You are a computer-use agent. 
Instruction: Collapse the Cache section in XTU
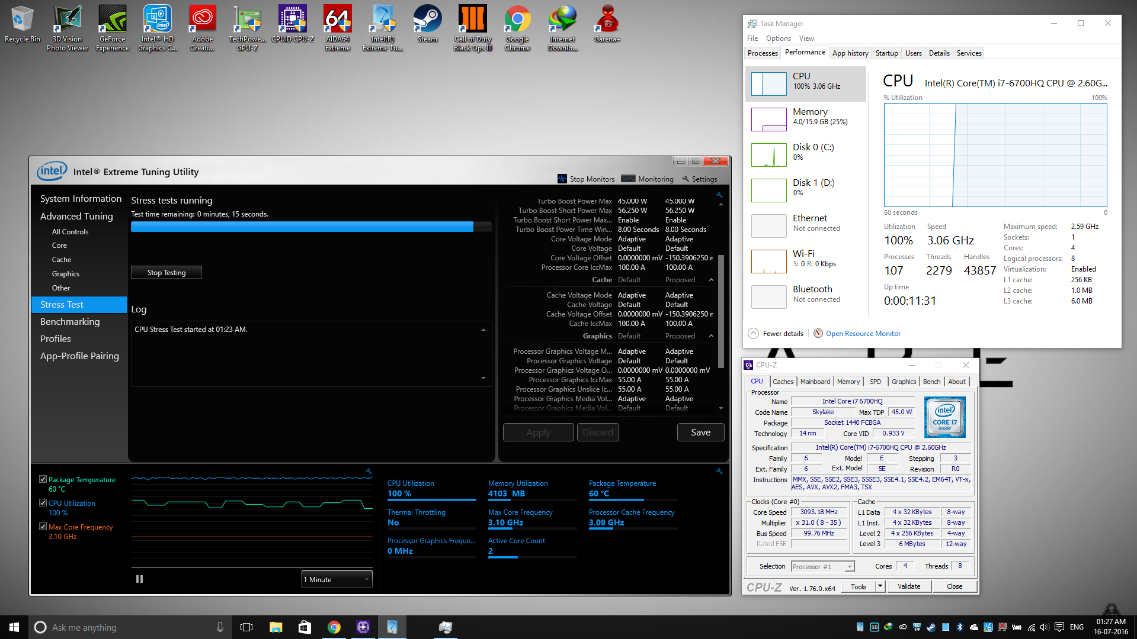tap(711, 280)
